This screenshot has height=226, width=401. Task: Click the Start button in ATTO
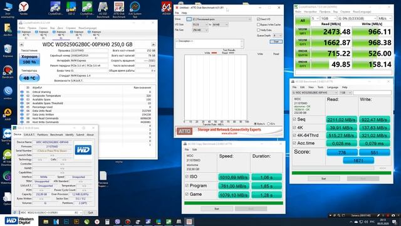tap(276, 41)
